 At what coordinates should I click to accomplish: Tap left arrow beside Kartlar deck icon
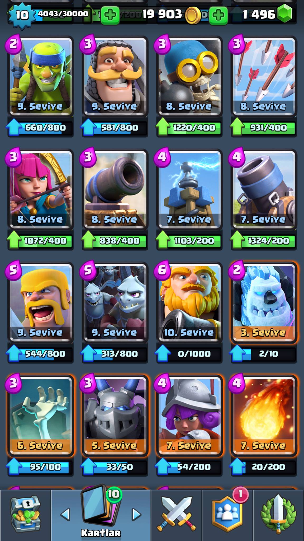point(65,514)
